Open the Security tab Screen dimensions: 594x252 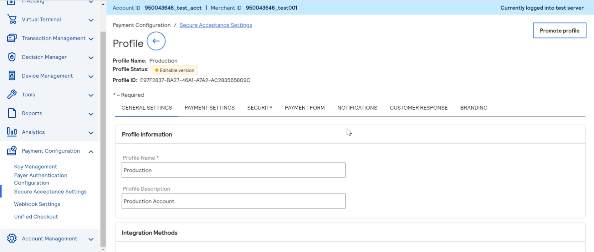tap(260, 108)
